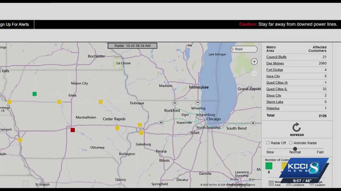This screenshot has width=341, height=191.
Task: Click the Affected Customers column header
Action: tap(317, 49)
